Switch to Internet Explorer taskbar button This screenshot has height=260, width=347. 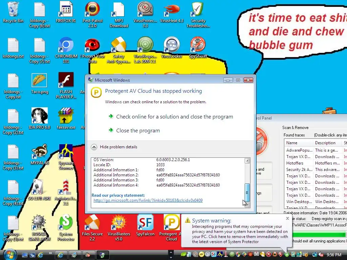tap(60, 255)
